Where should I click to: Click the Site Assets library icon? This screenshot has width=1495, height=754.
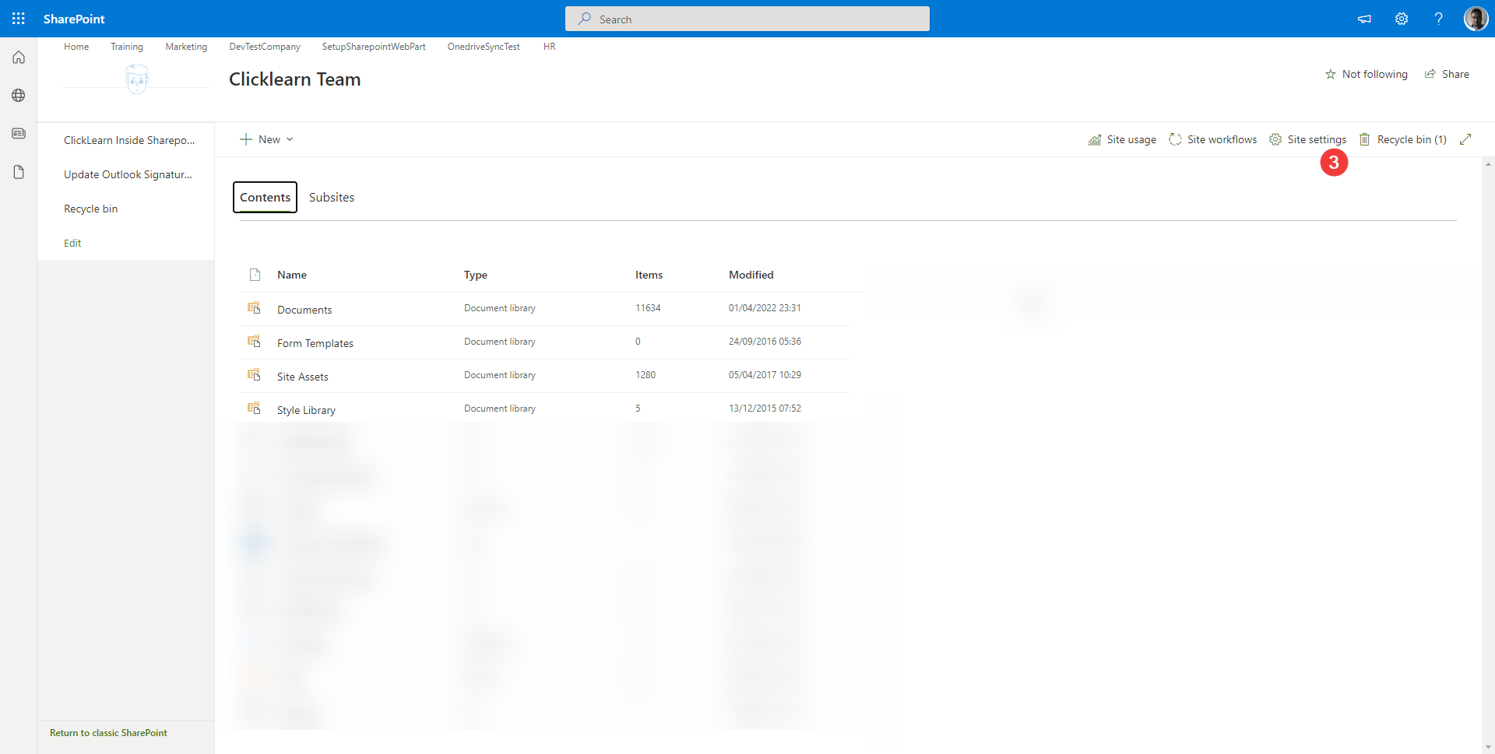(254, 375)
